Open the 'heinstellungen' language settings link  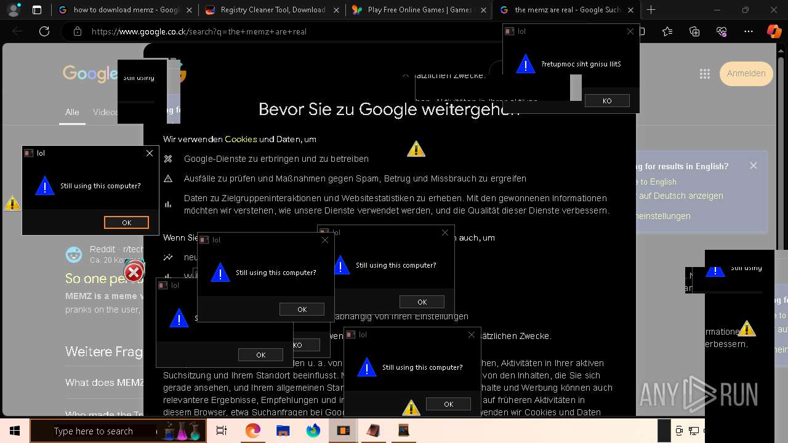tap(662, 216)
